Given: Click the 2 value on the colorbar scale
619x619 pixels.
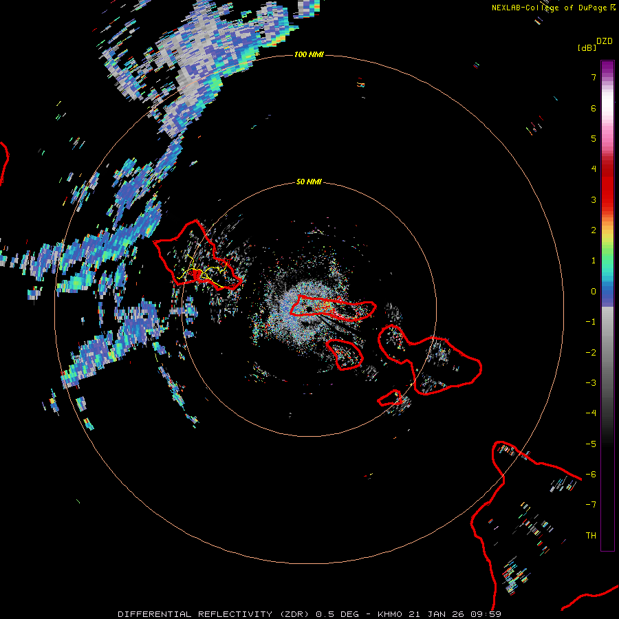Looking at the screenshot, I should pyautogui.click(x=594, y=230).
